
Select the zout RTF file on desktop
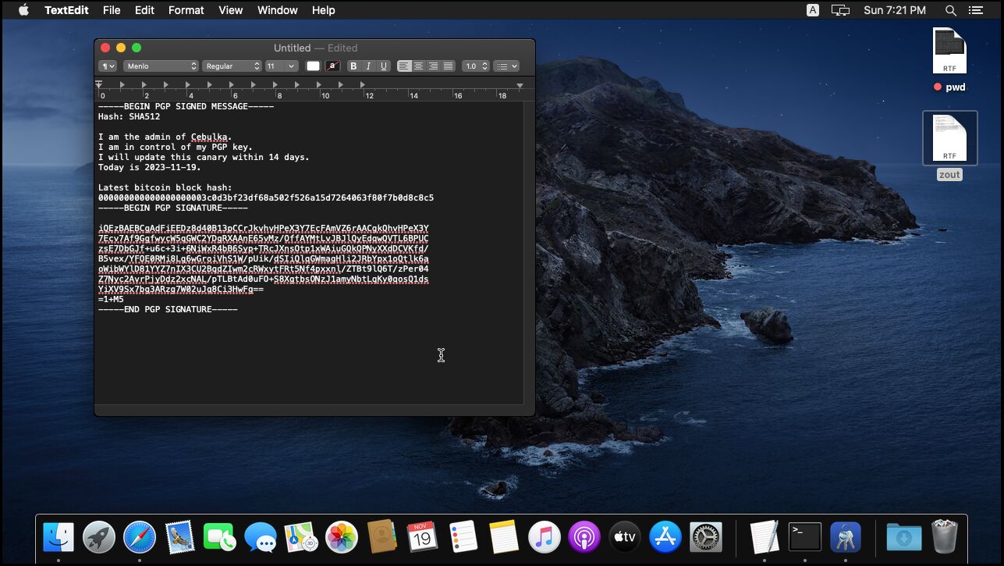tap(949, 139)
